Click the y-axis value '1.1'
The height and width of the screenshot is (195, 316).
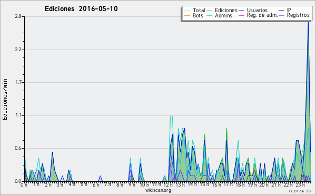18,115
